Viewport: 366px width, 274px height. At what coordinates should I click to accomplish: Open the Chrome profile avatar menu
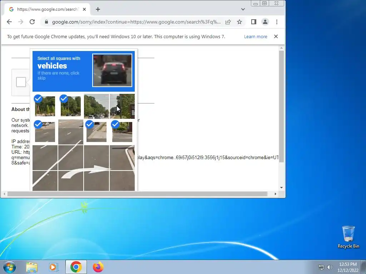click(265, 22)
